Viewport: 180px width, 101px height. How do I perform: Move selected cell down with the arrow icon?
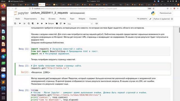pos(42,24)
